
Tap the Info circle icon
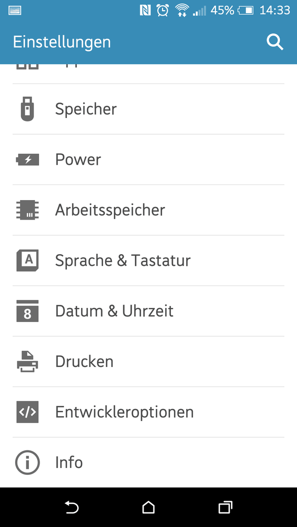(27, 463)
